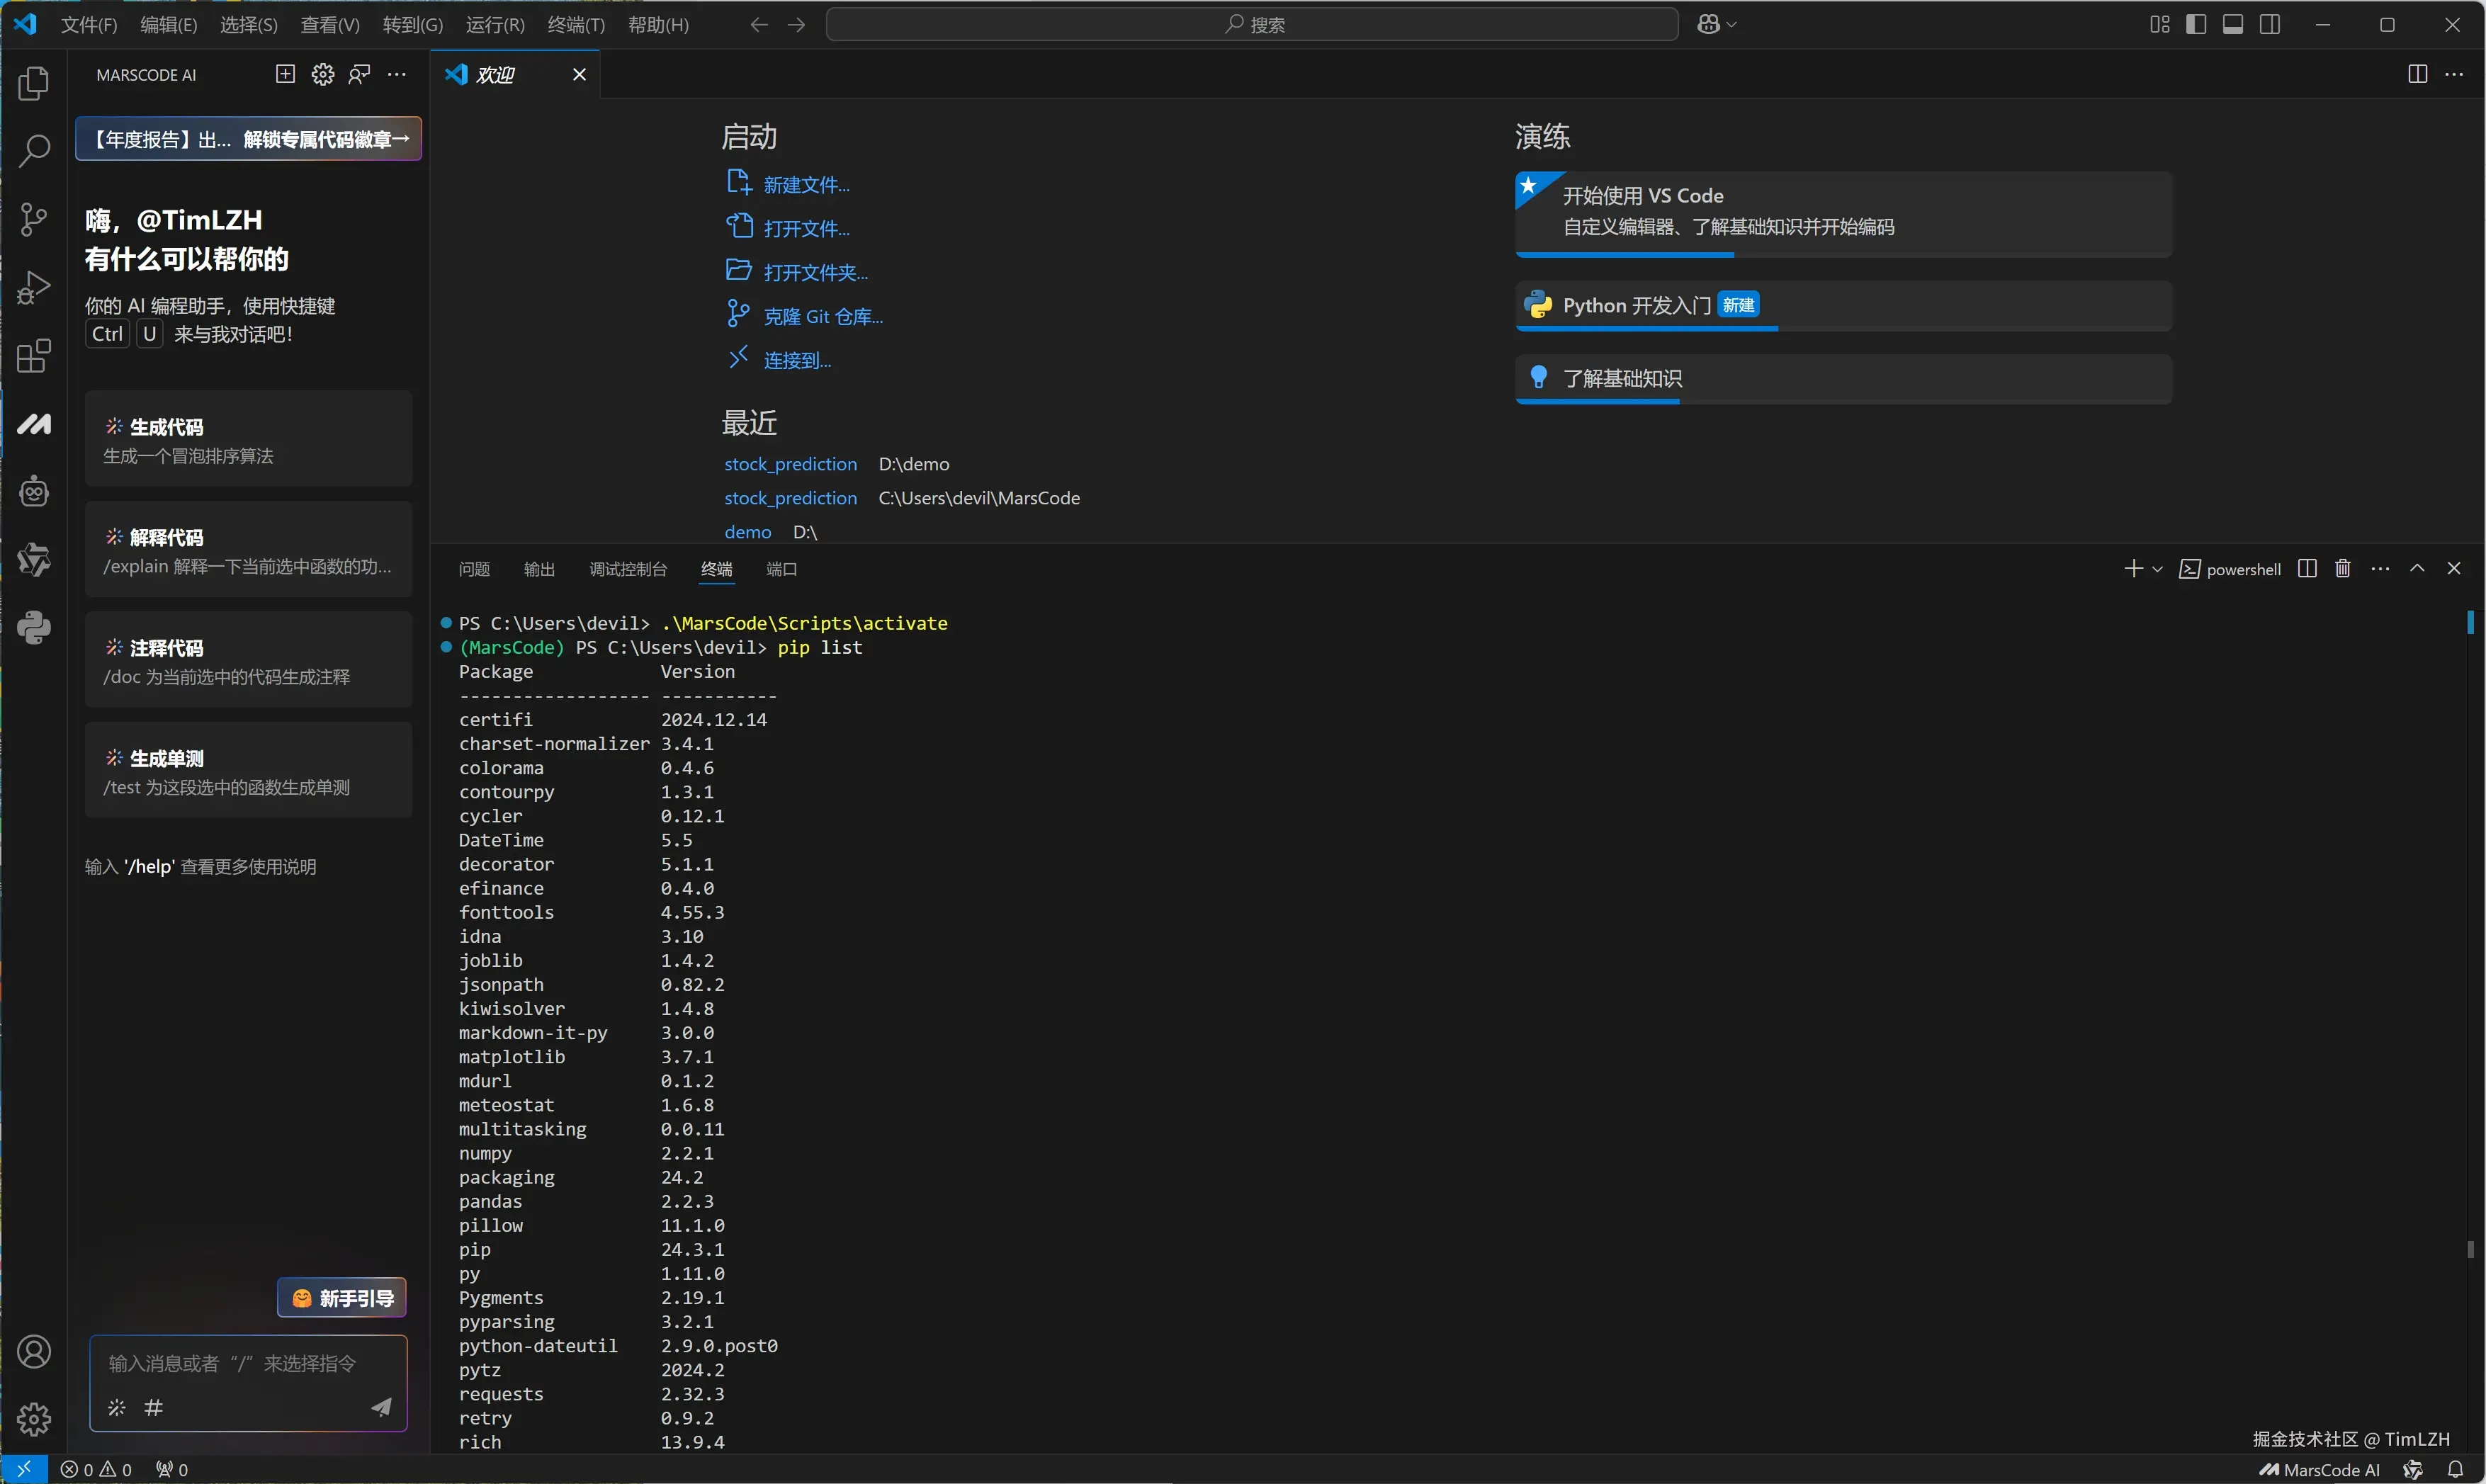Open the Extensions view icon
Viewport: 2486px width, 1484px height.
point(34,356)
